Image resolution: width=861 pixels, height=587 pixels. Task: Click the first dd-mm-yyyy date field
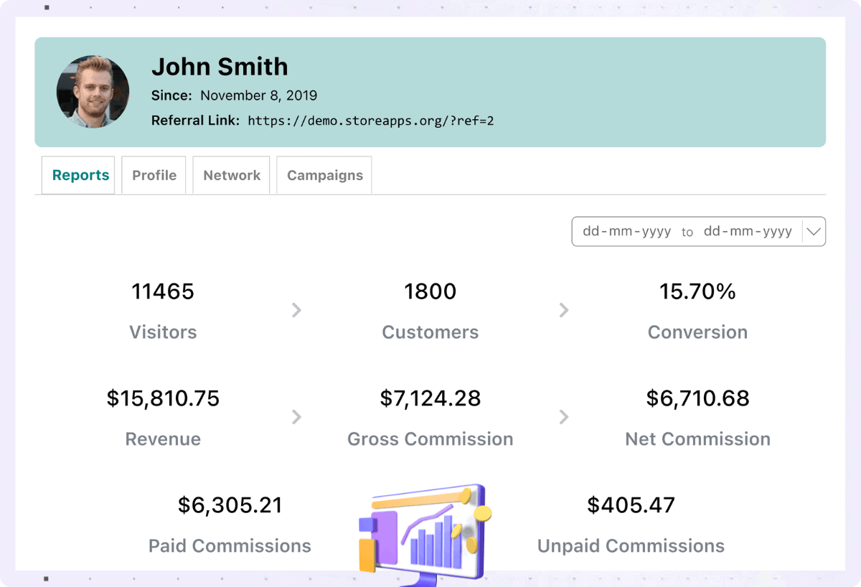click(x=625, y=231)
